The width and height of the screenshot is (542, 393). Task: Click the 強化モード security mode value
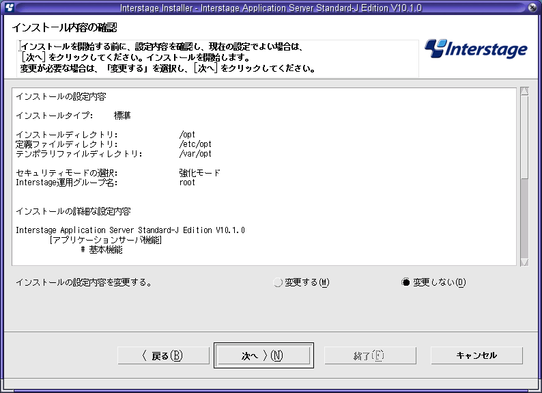[x=199, y=173]
